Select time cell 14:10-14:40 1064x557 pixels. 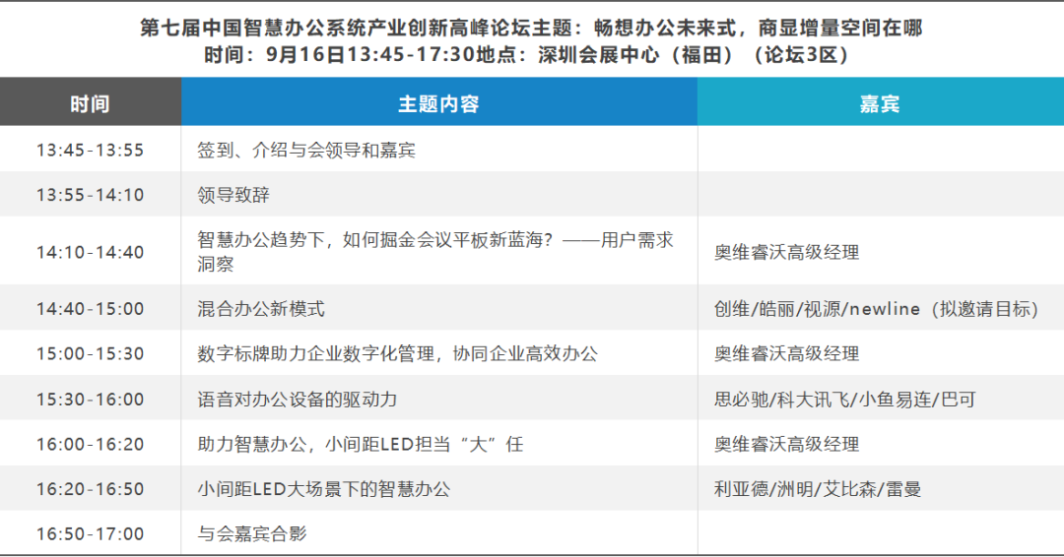[91, 251]
